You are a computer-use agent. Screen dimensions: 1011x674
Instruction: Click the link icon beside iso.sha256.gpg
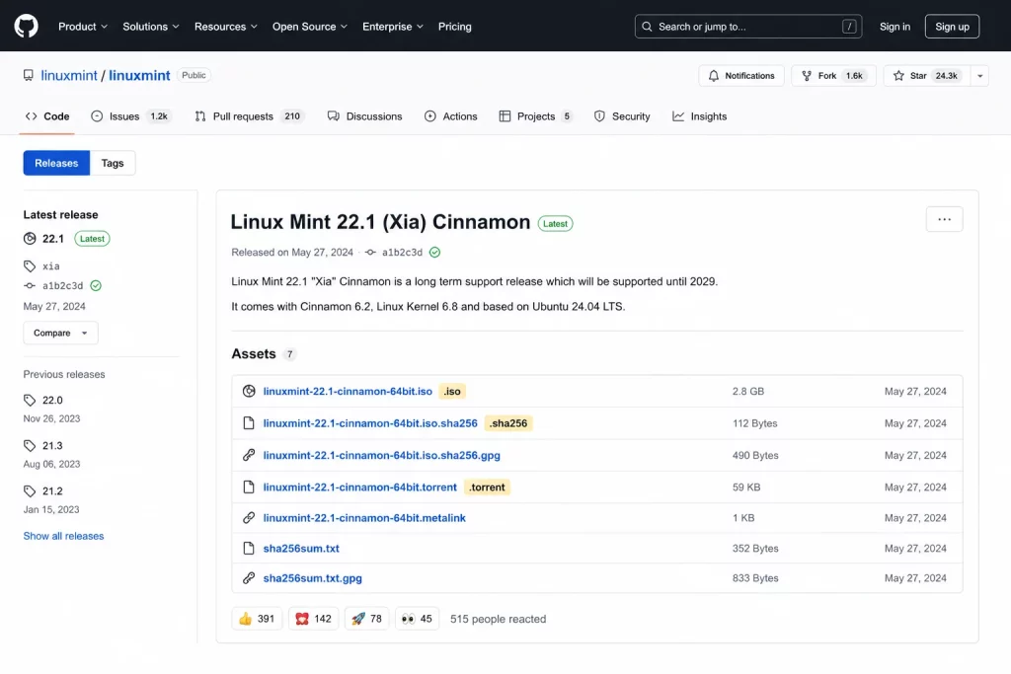click(x=249, y=455)
